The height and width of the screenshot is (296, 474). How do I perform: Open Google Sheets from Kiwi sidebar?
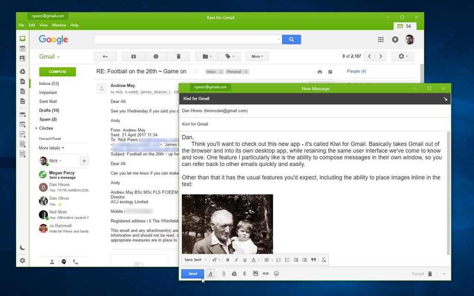(x=22, y=91)
